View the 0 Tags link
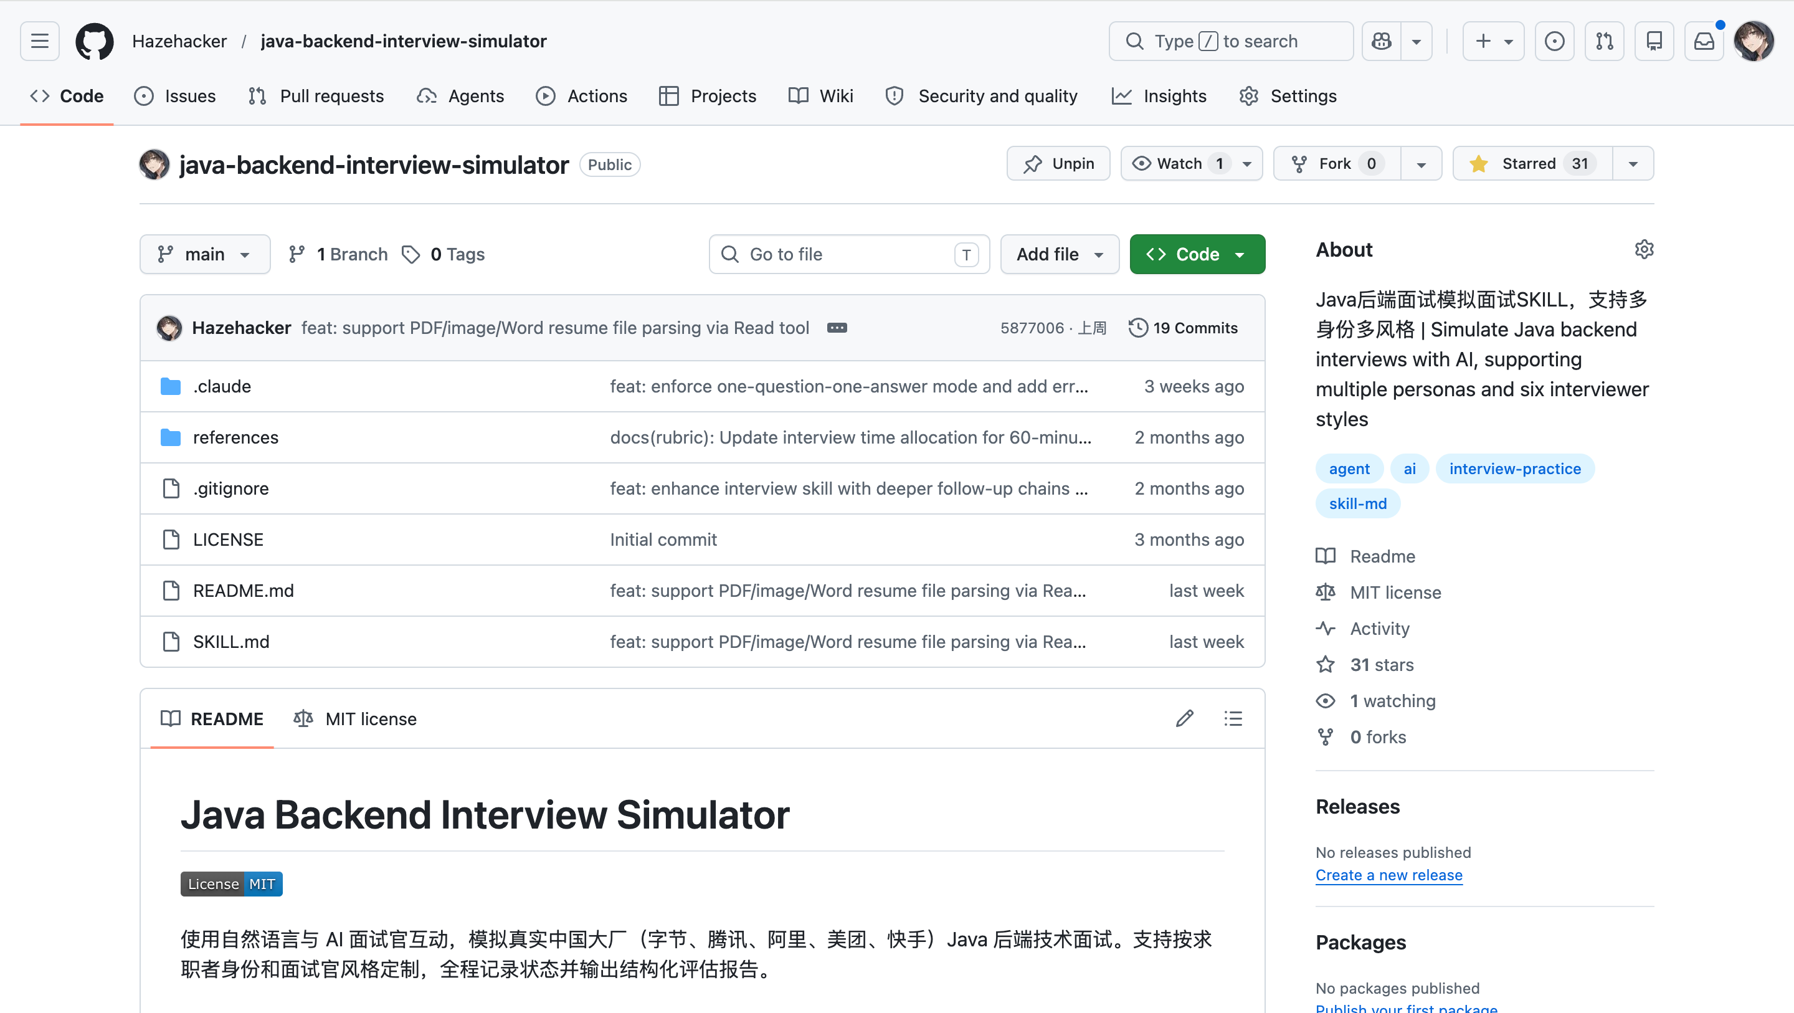Screen dimensions: 1794x1013 pyautogui.click(x=444, y=254)
